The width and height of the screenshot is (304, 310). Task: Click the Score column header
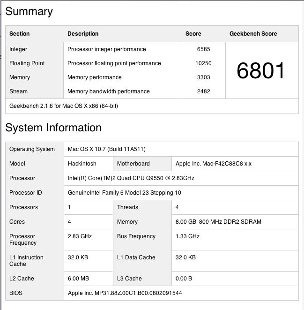pyautogui.click(x=193, y=34)
